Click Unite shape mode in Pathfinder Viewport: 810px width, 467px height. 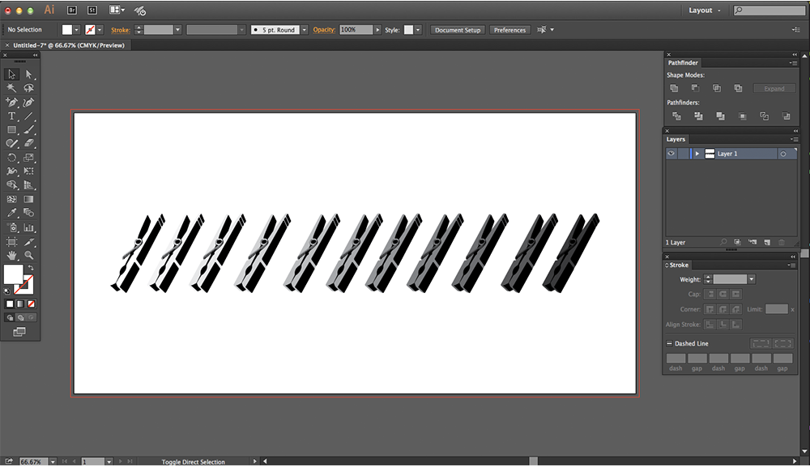coord(674,88)
